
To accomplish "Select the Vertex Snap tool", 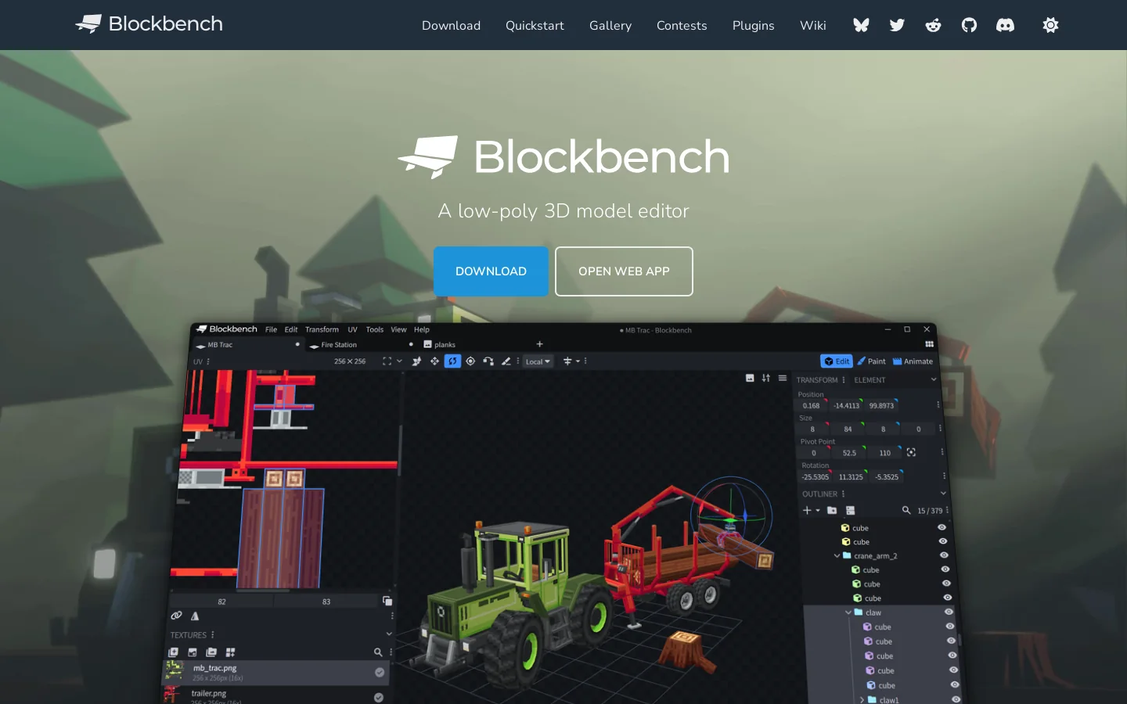I will [488, 361].
